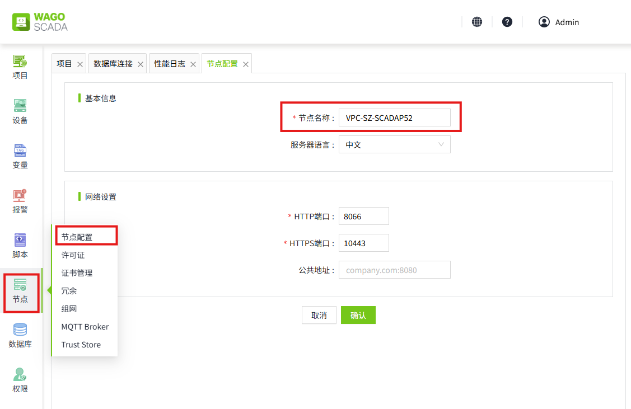The image size is (631, 409).
Task: Open the 数据库 database sidebar icon
Action: pyautogui.click(x=20, y=336)
